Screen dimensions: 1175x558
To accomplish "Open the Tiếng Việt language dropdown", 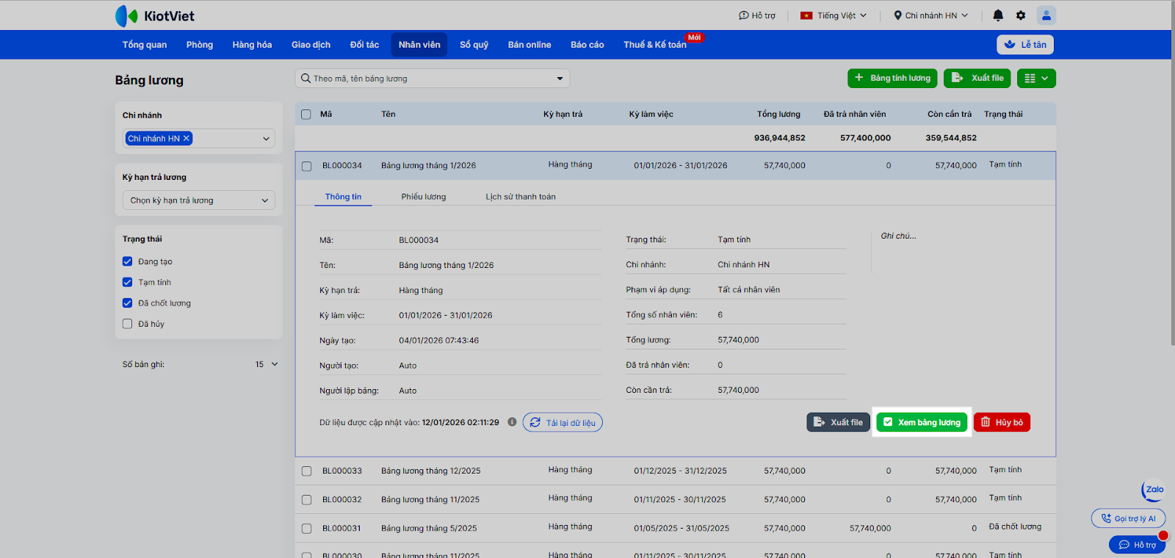I will [834, 15].
